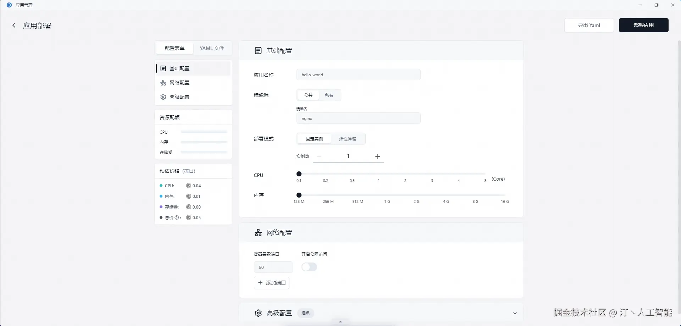Click the small up arrow at bottom center

(340, 322)
